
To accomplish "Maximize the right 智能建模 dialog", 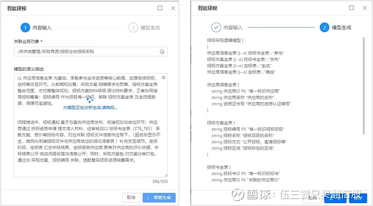I will [352, 8].
